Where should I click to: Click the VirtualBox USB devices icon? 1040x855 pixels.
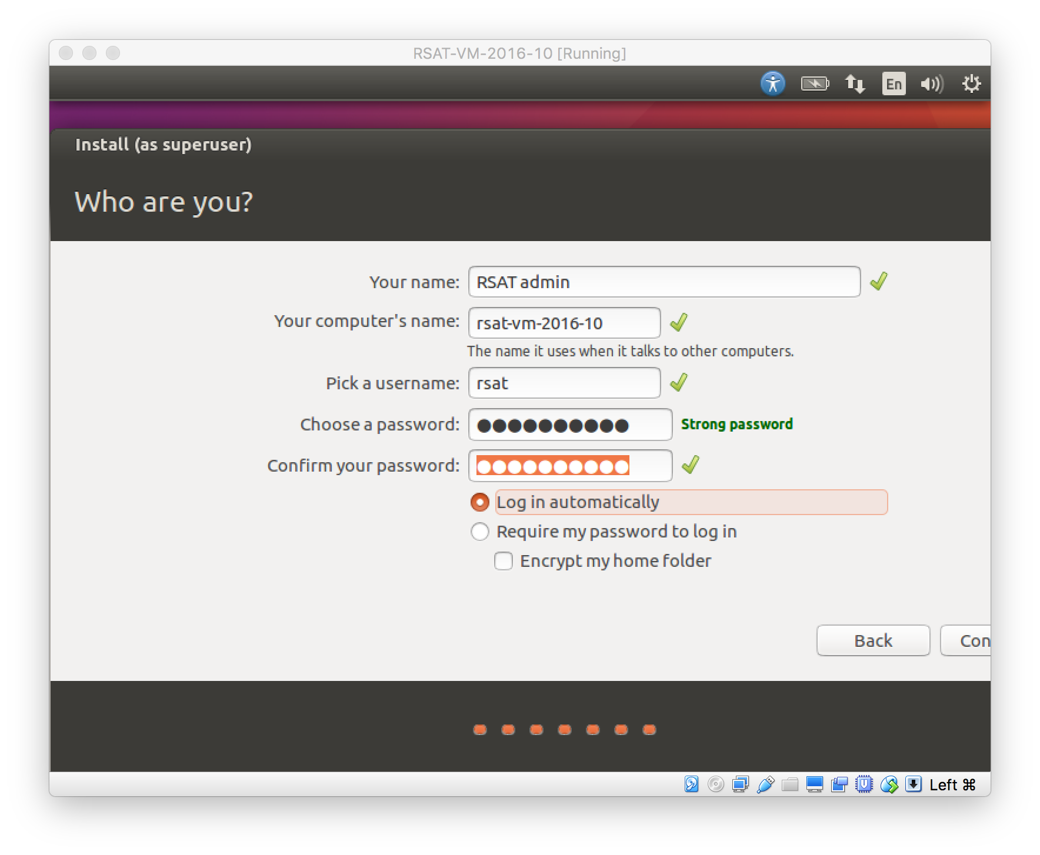(x=765, y=784)
